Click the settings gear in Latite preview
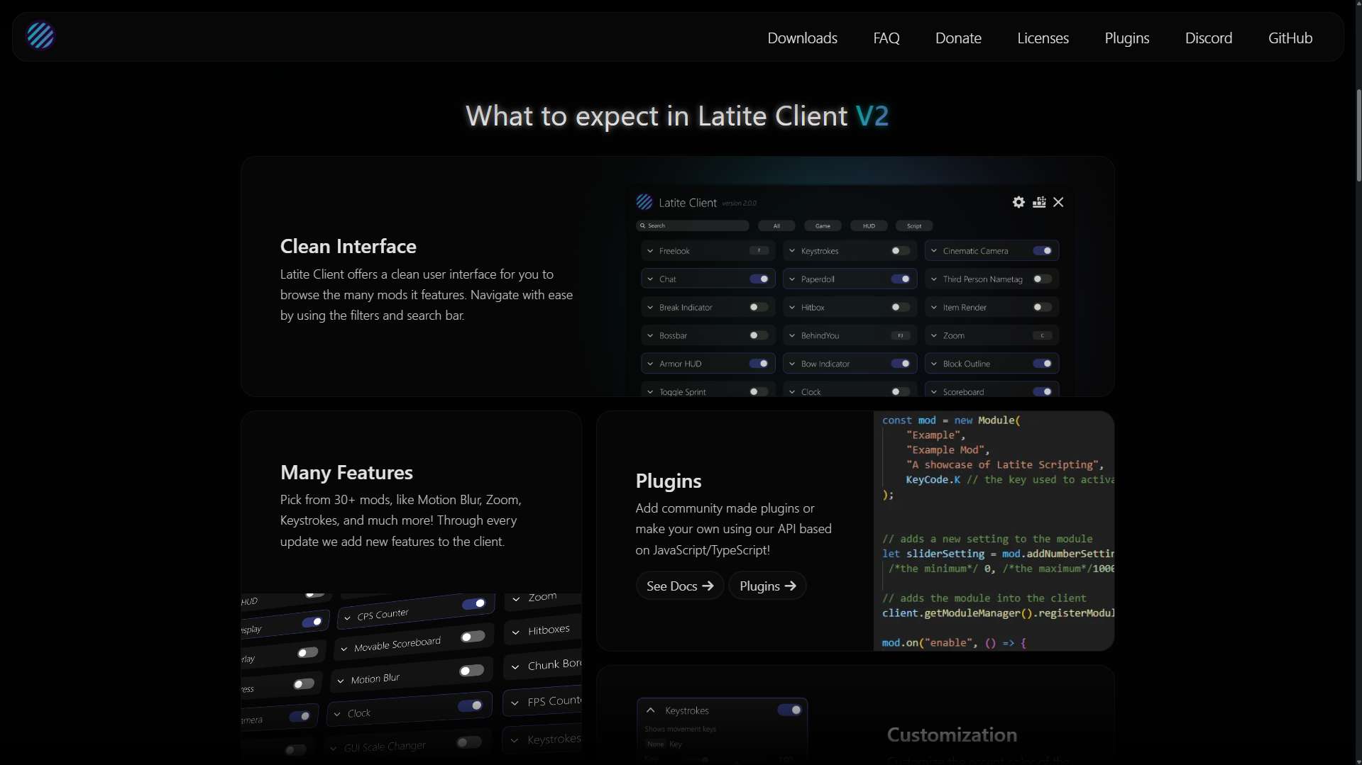1362x765 pixels. [x=1018, y=202]
